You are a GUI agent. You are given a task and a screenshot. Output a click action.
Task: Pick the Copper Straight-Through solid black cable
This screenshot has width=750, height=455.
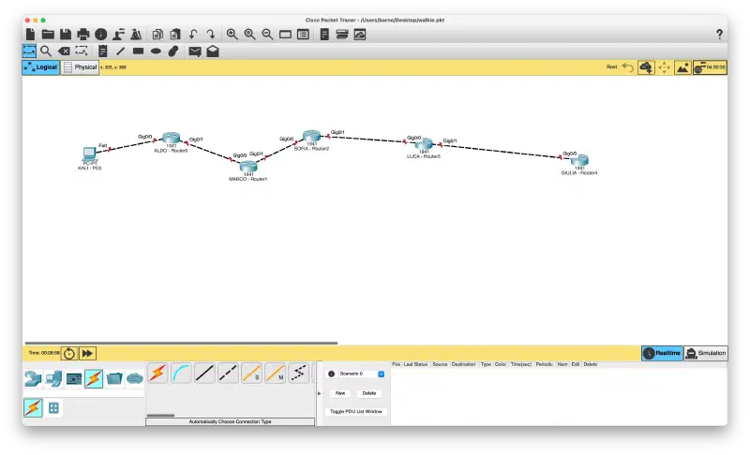pos(204,373)
